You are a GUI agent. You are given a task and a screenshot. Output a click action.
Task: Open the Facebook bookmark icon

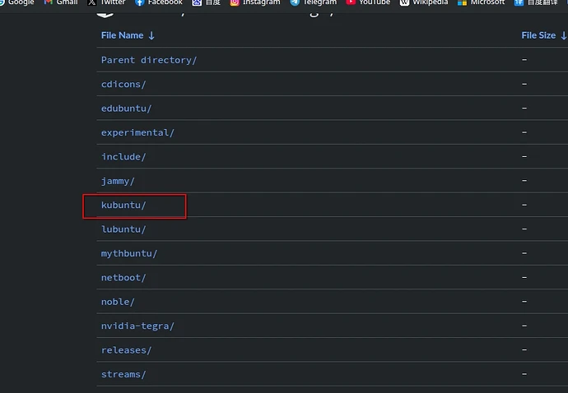coord(140,2)
